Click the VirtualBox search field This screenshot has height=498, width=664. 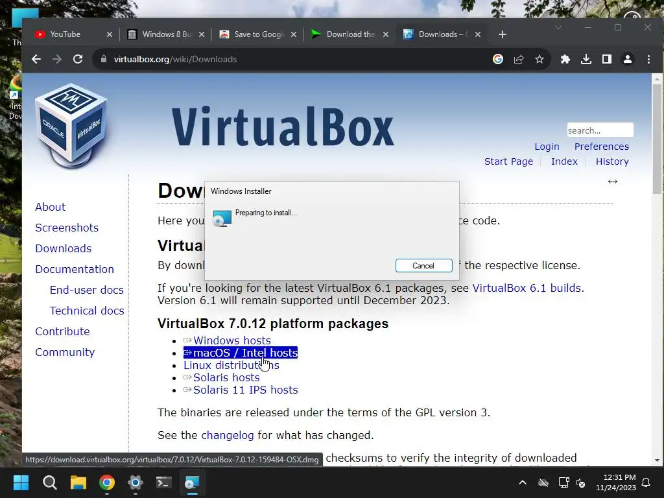[x=600, y=130]
